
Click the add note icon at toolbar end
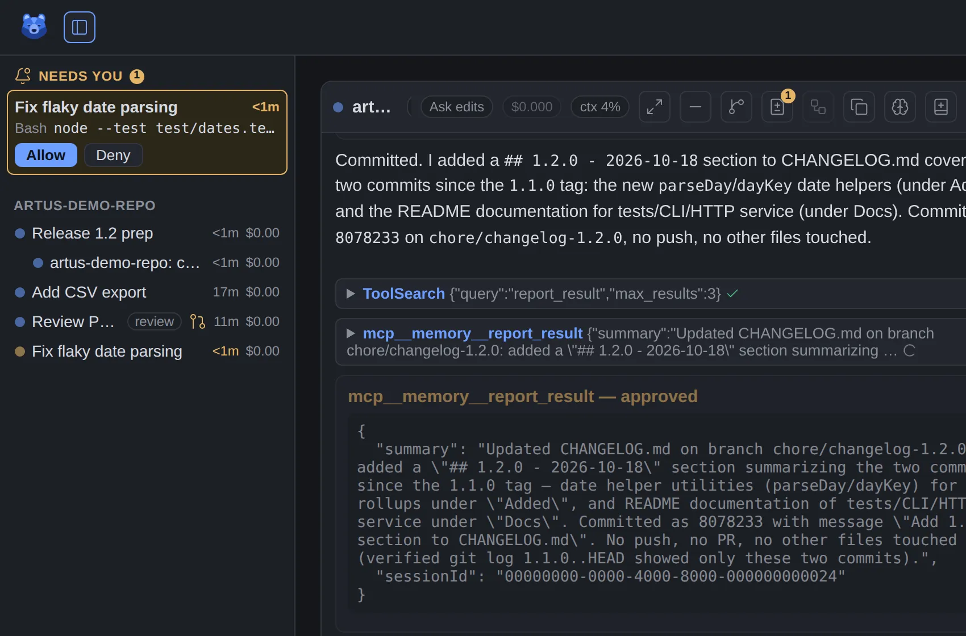(x=941, y=107)
